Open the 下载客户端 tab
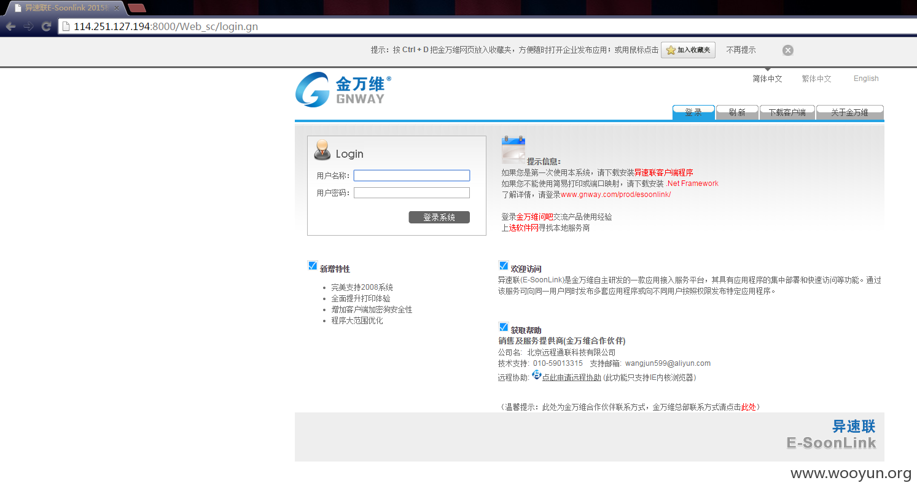The height and width of the screenshot is (491, 917). click(x=787, y=112)
